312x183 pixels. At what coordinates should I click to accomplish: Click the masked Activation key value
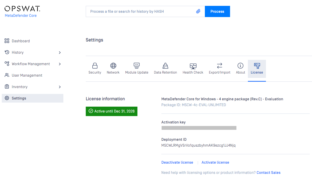pyautogui.click(x=199, y=128)
